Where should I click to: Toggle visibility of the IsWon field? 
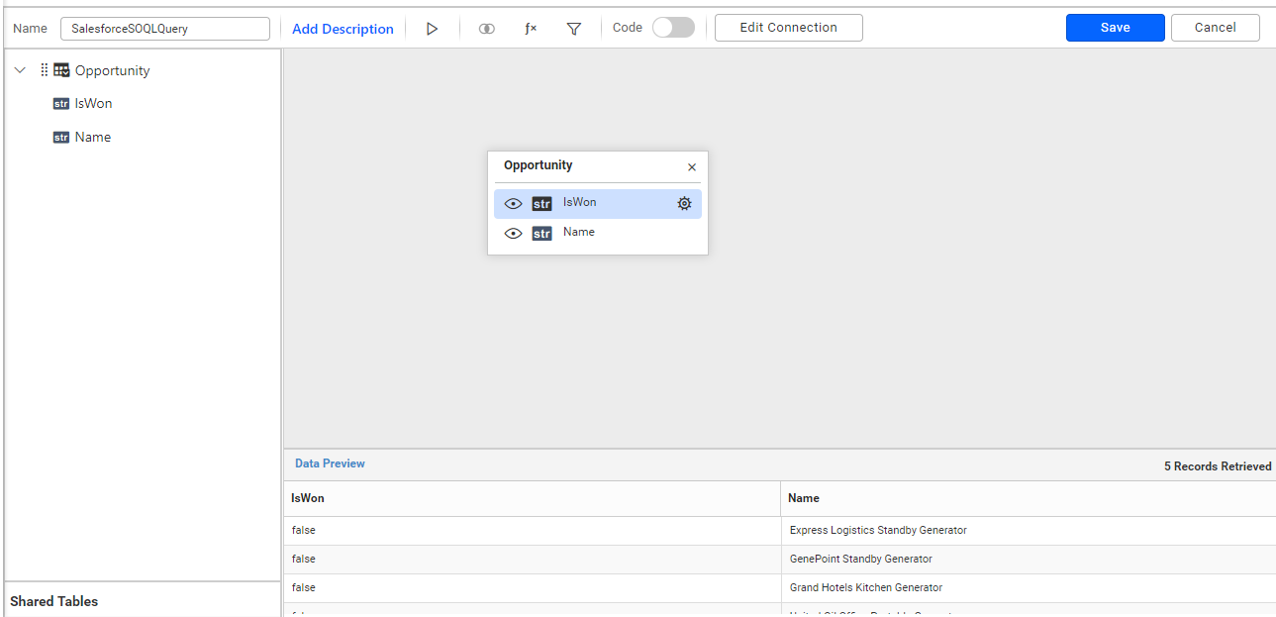point(513,203)
